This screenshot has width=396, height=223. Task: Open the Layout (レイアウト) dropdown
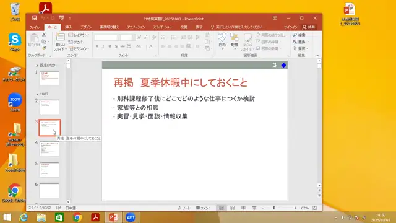pos(79,35)
